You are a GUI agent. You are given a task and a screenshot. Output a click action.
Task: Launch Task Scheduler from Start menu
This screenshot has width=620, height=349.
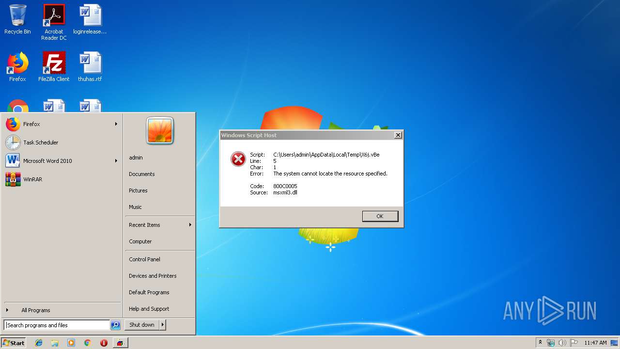(x=61, y=143)
